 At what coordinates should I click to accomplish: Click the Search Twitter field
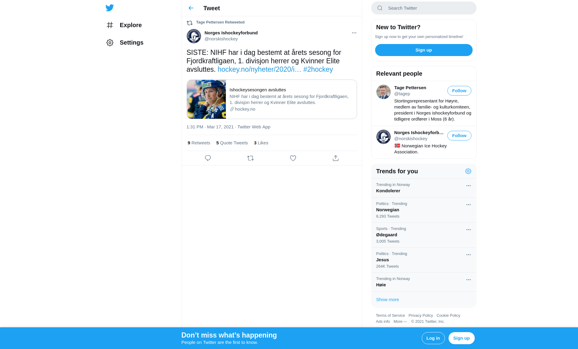tap(424, 8)
